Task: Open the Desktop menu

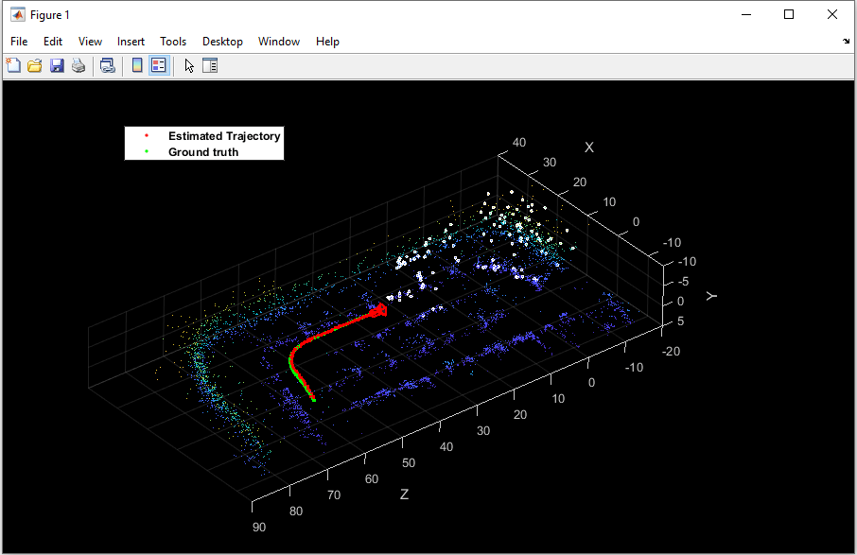Action: click(222, 42)
